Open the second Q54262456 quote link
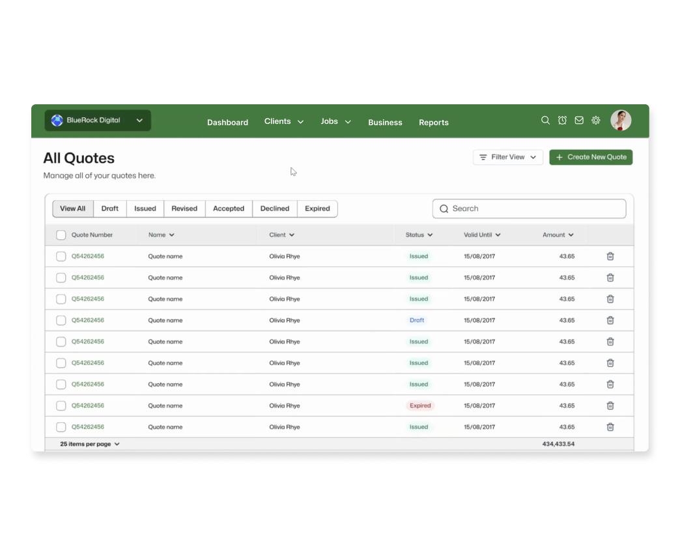Screen dimensions: 680x554 88,278
